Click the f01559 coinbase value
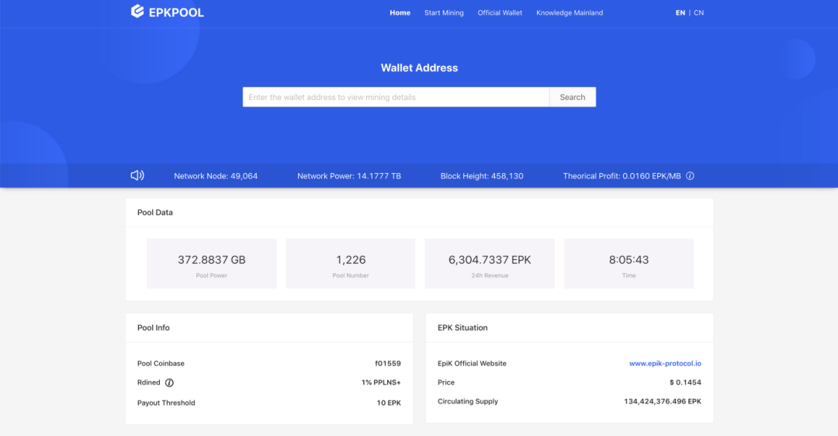The image size is (838, 436). click(388, 363)
